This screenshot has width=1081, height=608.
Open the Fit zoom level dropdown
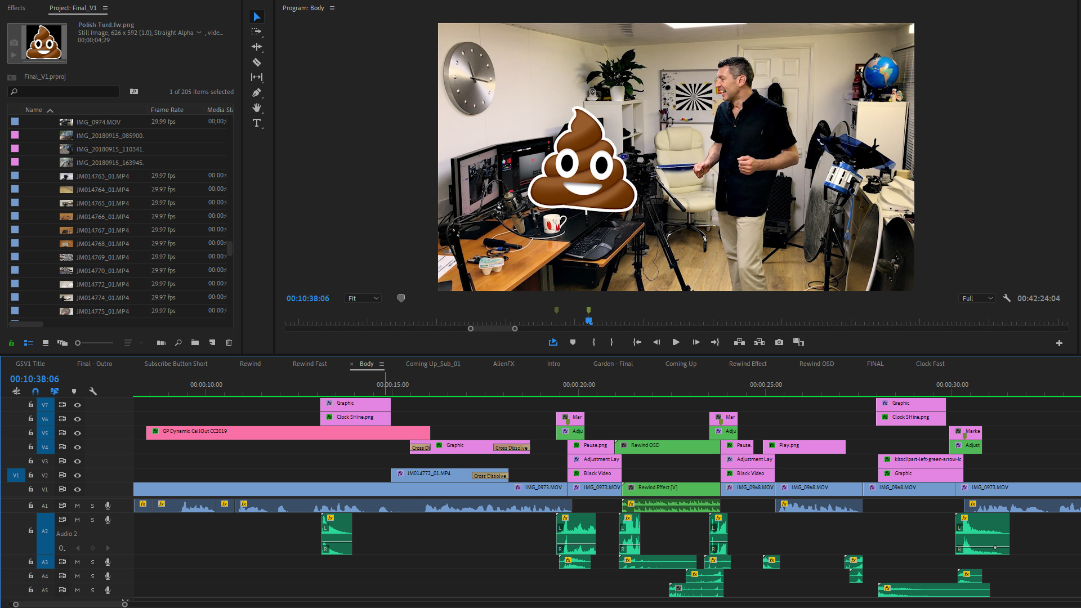(363, 298)
